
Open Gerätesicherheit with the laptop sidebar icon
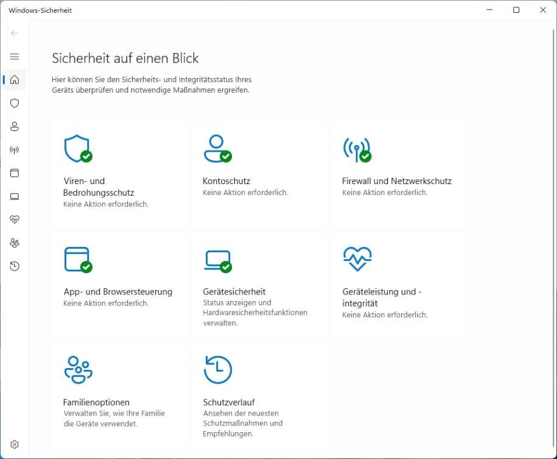point(14,196)
